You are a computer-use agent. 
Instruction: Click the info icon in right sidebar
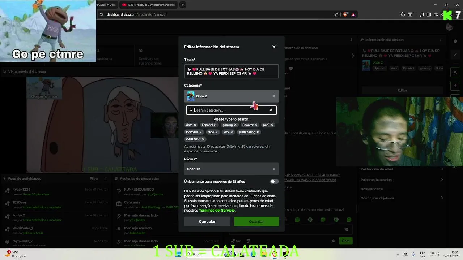[455, 41]
